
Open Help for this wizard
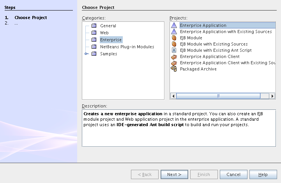(x=263, y=174)
